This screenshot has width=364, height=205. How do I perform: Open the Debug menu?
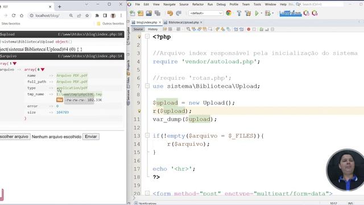tap(221, 5)
